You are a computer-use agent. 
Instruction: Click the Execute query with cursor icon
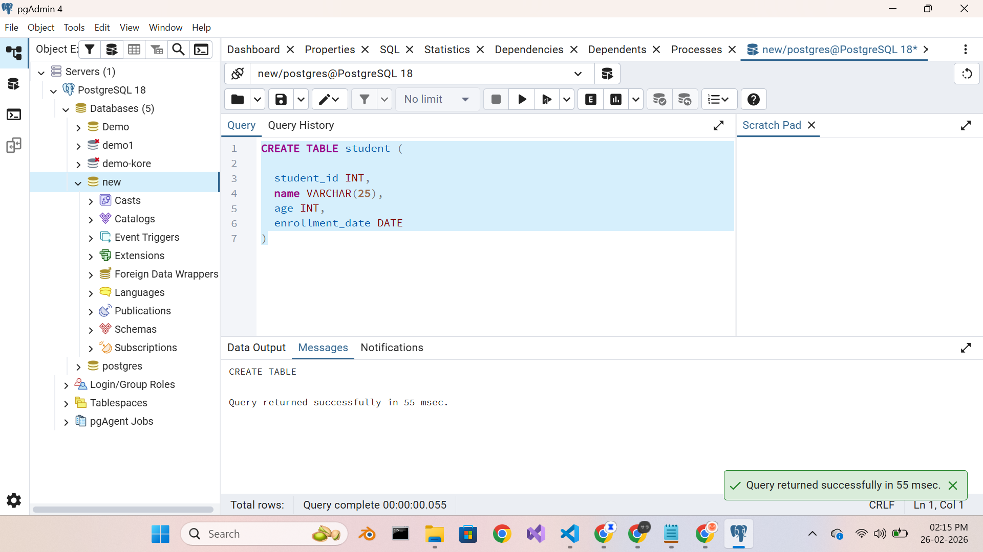point(547,99)
